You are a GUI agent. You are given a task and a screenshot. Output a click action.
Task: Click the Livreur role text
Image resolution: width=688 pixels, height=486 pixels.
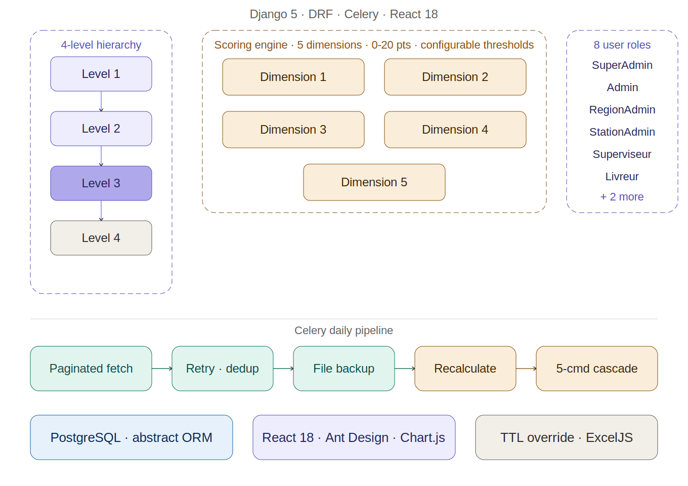(622, 177)
